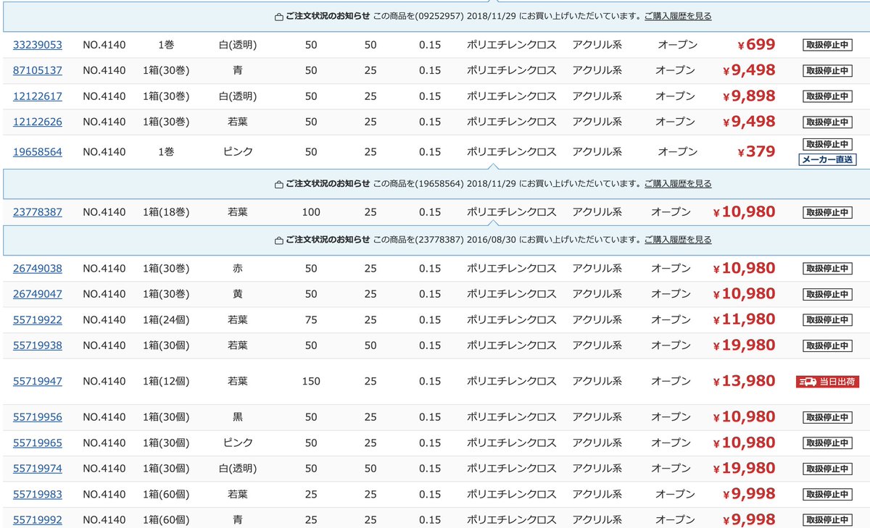Click 取扱停止中 badge in the 55719983 row
This screenshot has height=528, width=870.
(x=827, y=494)
